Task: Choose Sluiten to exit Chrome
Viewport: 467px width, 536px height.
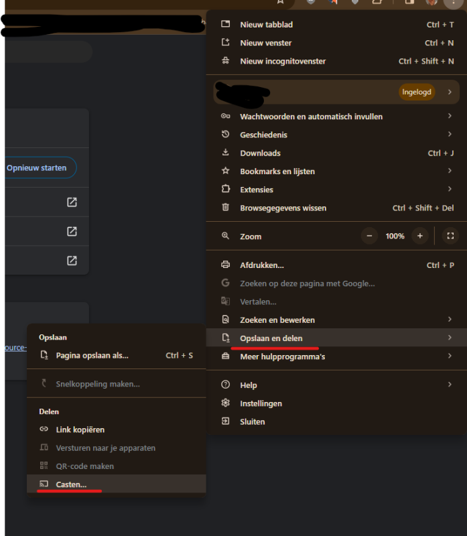Action: click(252, 421)
